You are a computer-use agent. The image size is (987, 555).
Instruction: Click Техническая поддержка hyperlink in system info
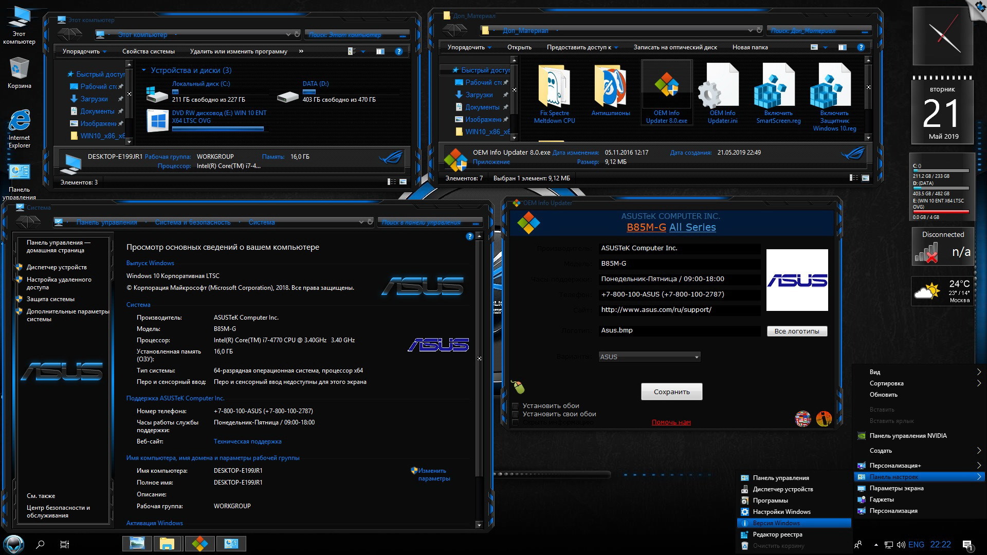[247, 441]
